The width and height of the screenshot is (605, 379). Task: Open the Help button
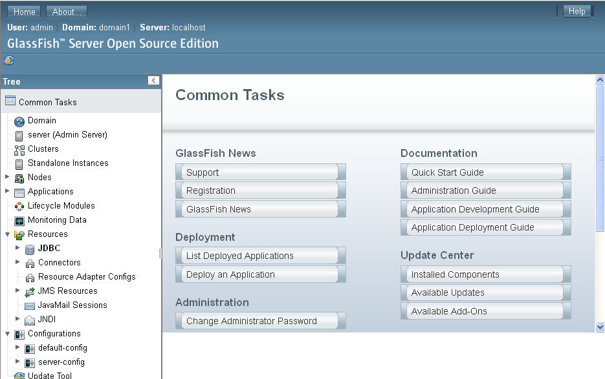click(577, 11)
